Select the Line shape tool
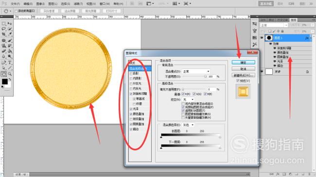 [x=9, y=68]
